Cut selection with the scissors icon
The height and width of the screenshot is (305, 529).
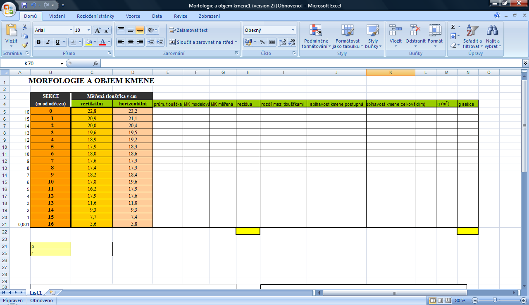25,27
